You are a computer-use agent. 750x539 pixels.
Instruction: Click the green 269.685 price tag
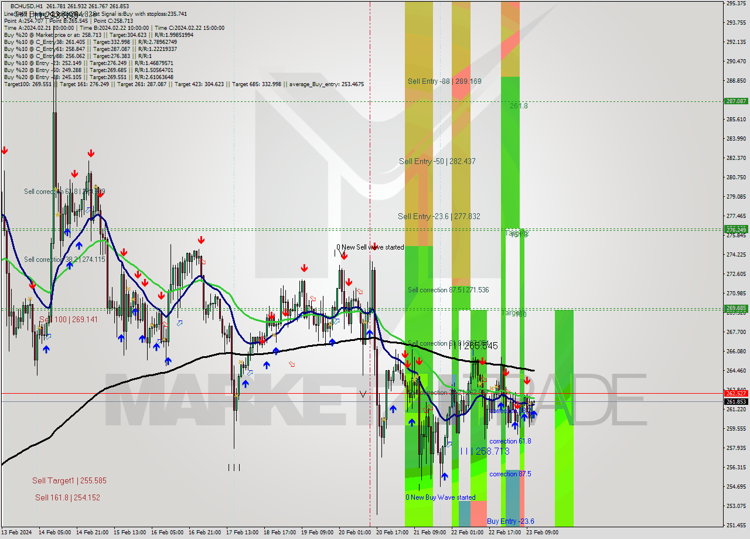click(736, 308)
